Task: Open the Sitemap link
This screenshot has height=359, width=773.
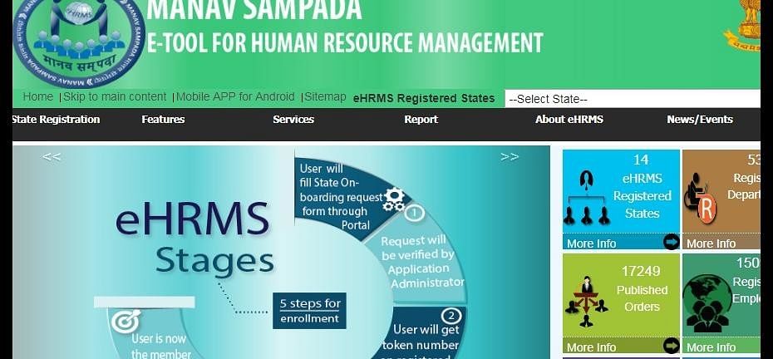Action: coord(325,96)
